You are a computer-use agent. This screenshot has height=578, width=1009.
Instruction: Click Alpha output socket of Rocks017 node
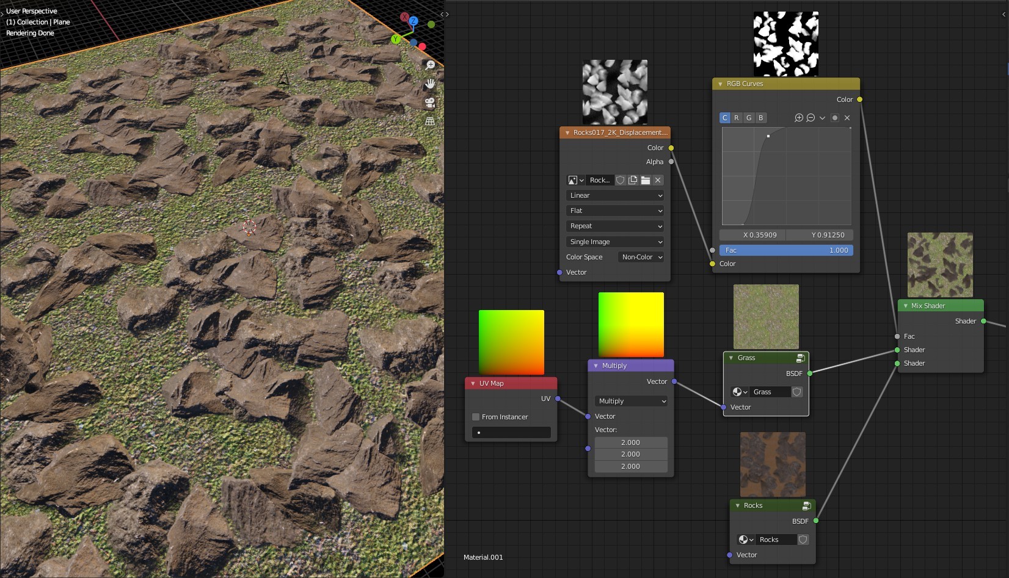pyautogui.click(x=671, y=162)
